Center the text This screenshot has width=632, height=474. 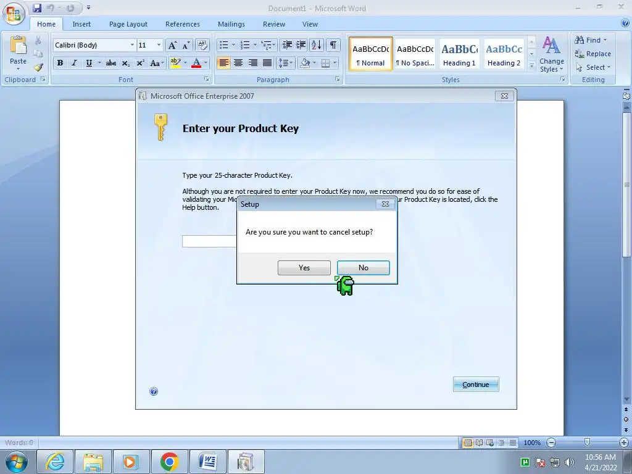click(238, 63)
